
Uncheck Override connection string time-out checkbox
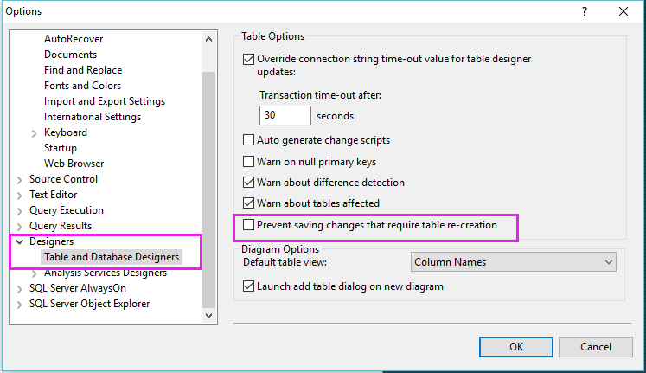click(x=249, y=60)
